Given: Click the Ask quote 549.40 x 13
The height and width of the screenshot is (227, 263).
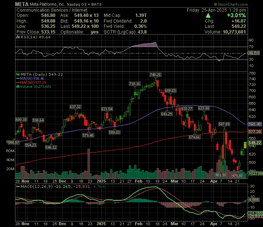Looking at the screenshot, I should [86, 15].
